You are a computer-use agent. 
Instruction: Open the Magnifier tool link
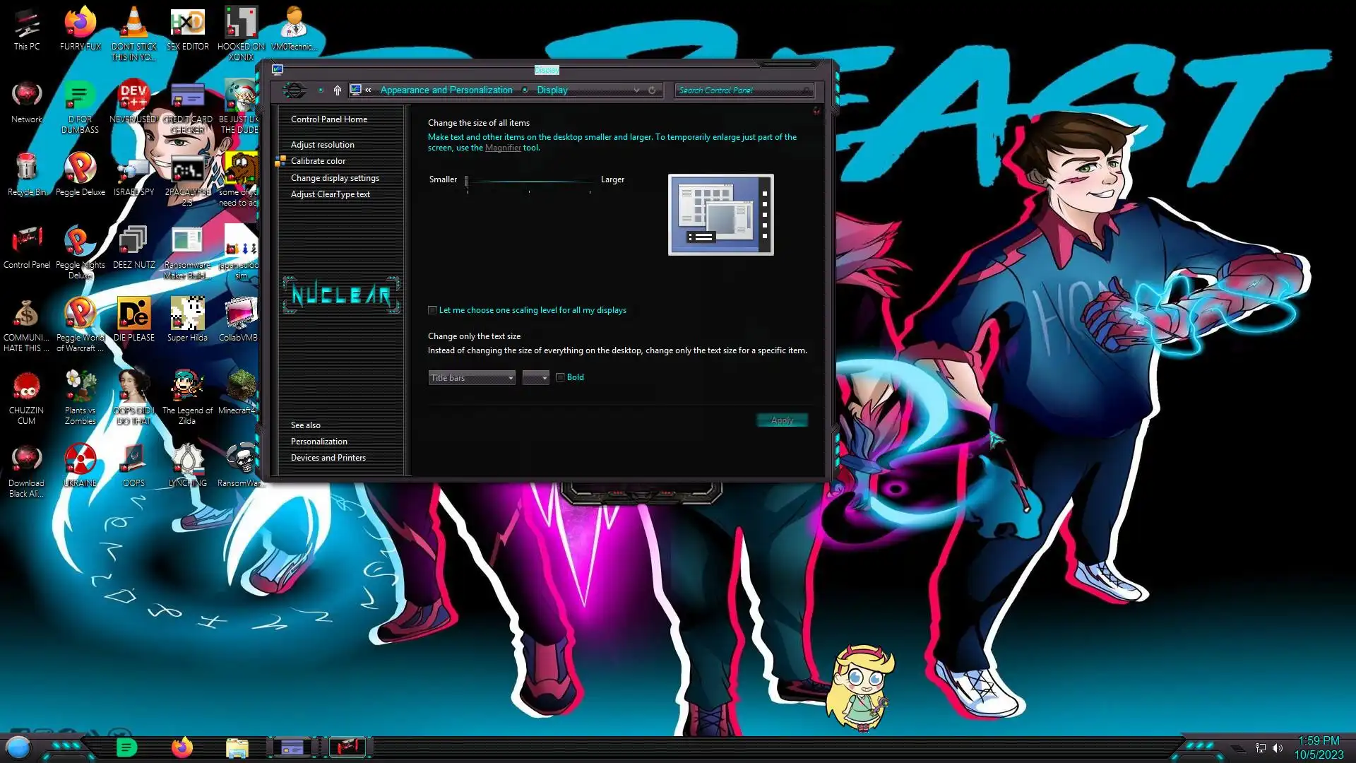coord(503,148)
